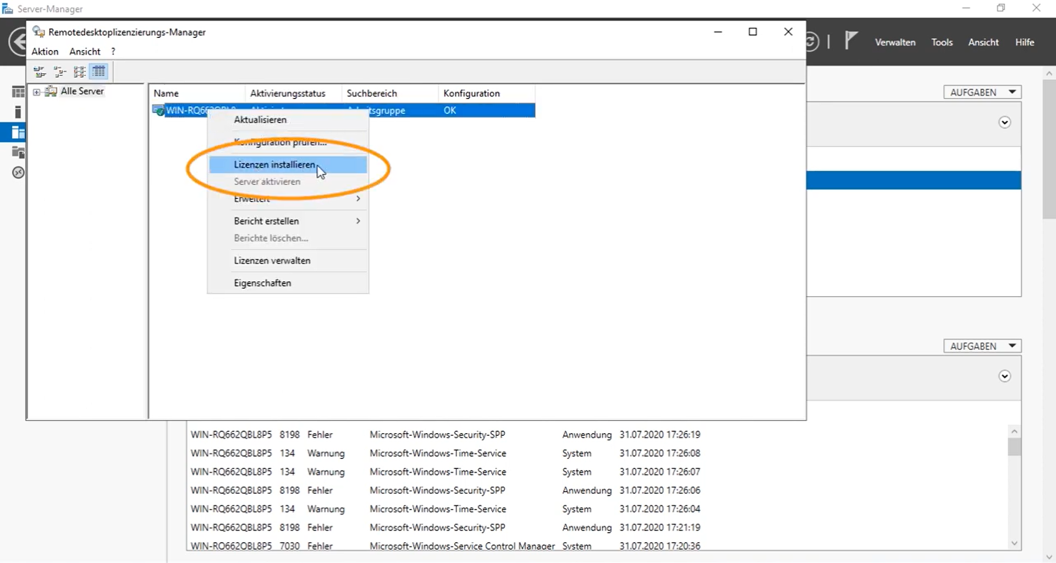The width and height of the screenshot is (1056, 563).
Task: Open the lower AUFGABEN dropdown
Action: point(982,346)
